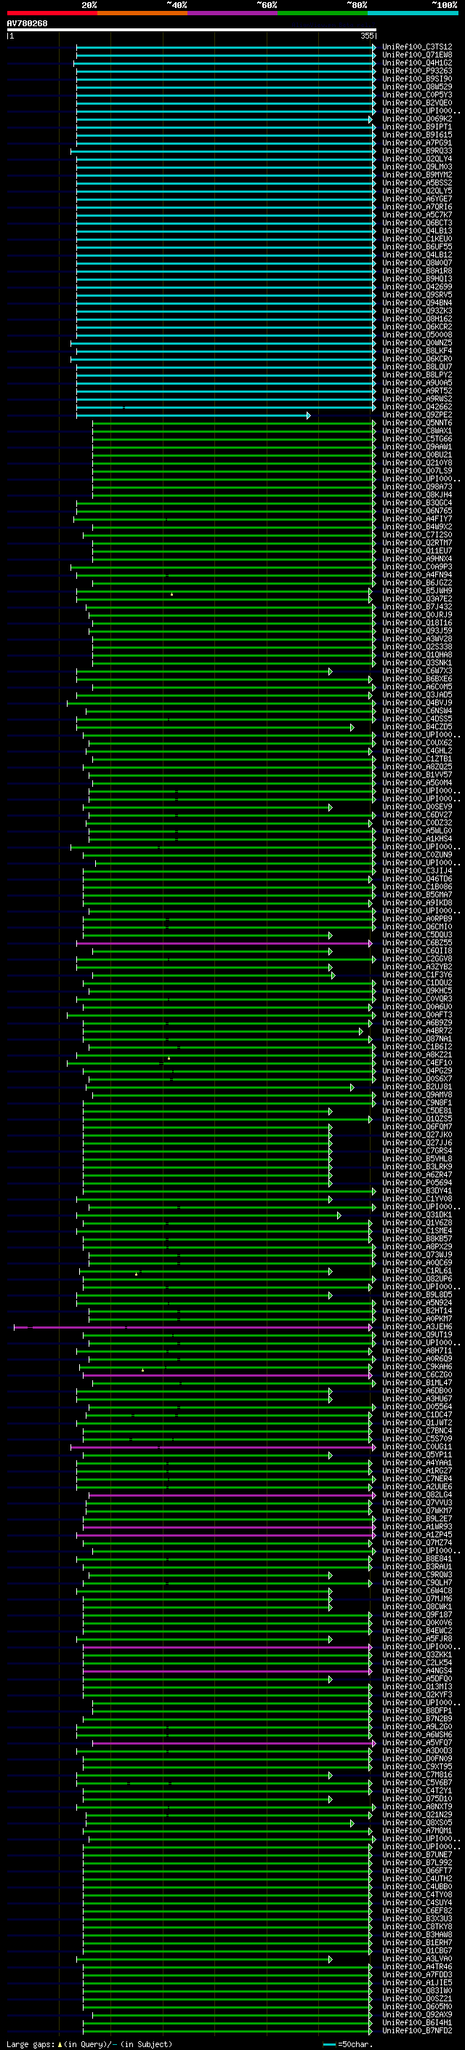Open hit UniRef100_C1F3Y6
This screenshot has height=2050, width=465.
click(417, 975)
